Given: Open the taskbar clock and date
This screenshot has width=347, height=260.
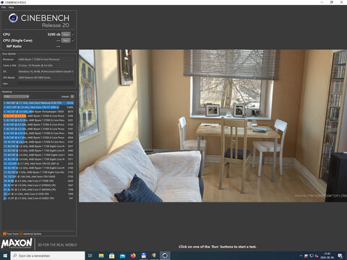Looking at the screenshot, I should pyautogui.click(x=327, y=256).
